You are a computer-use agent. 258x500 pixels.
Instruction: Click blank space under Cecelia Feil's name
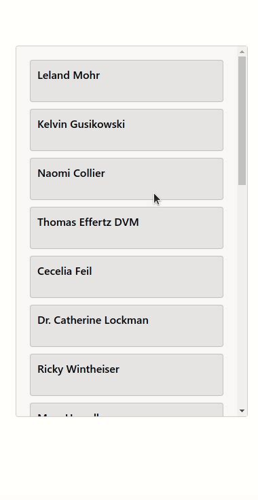tap(126, 288)
